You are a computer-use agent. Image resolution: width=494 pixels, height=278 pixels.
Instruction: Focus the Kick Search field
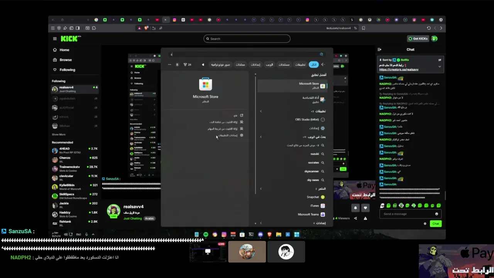247,39
